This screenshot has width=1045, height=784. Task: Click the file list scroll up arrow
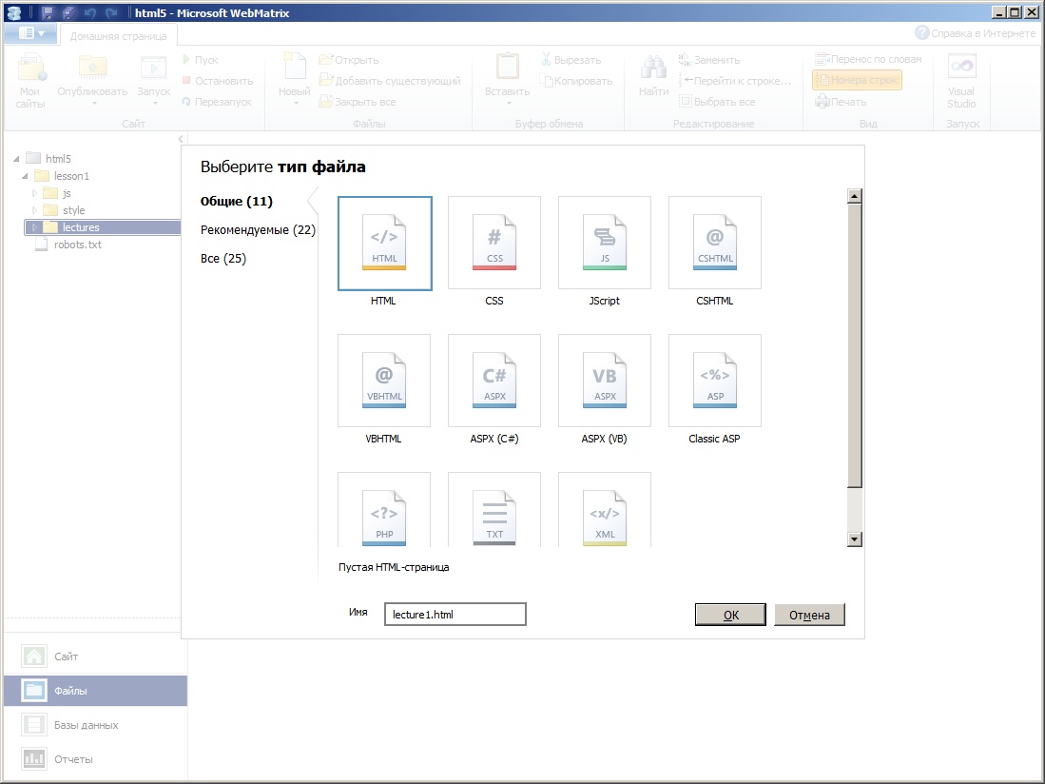855,196
